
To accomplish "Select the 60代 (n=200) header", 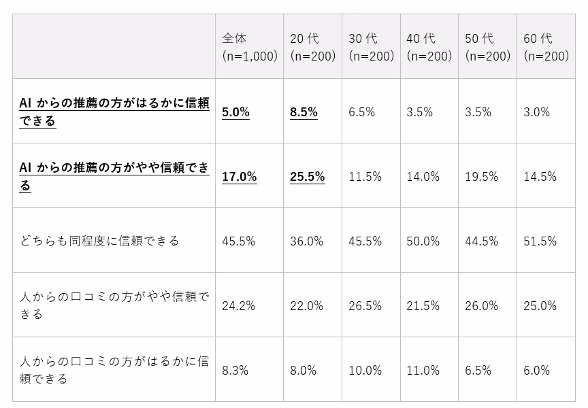I will coord(546,46).
